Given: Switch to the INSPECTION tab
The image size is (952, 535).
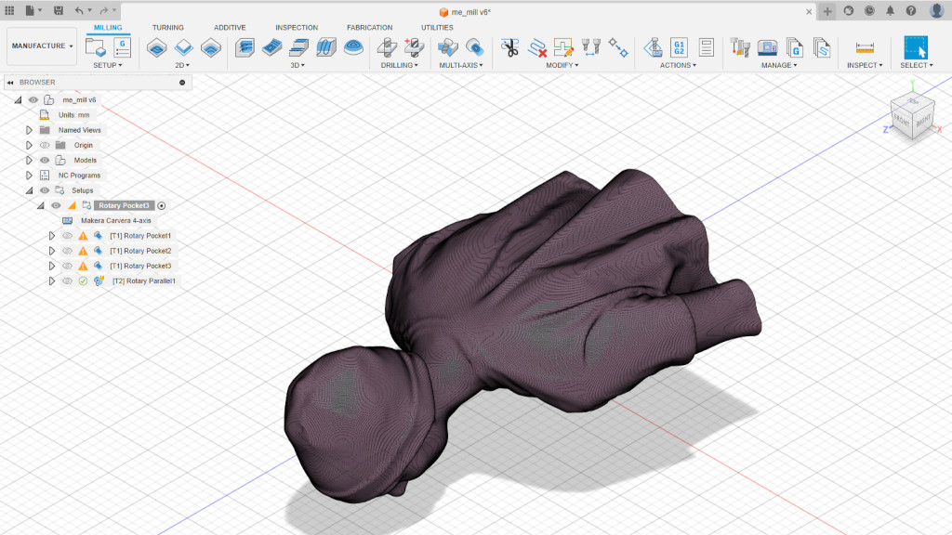Looking at the screenshot, I should (297, 27).
